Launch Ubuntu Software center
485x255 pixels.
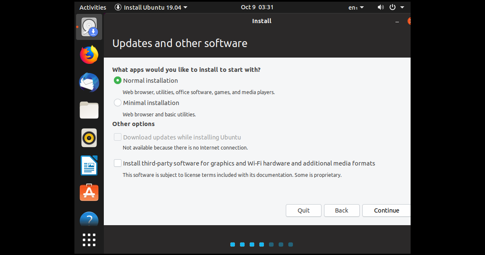pos(89,192)
